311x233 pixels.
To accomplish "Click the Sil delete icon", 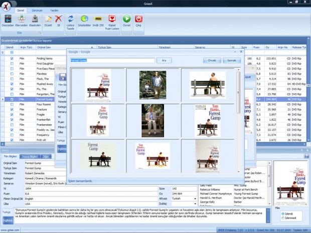I will click(59, 19).
